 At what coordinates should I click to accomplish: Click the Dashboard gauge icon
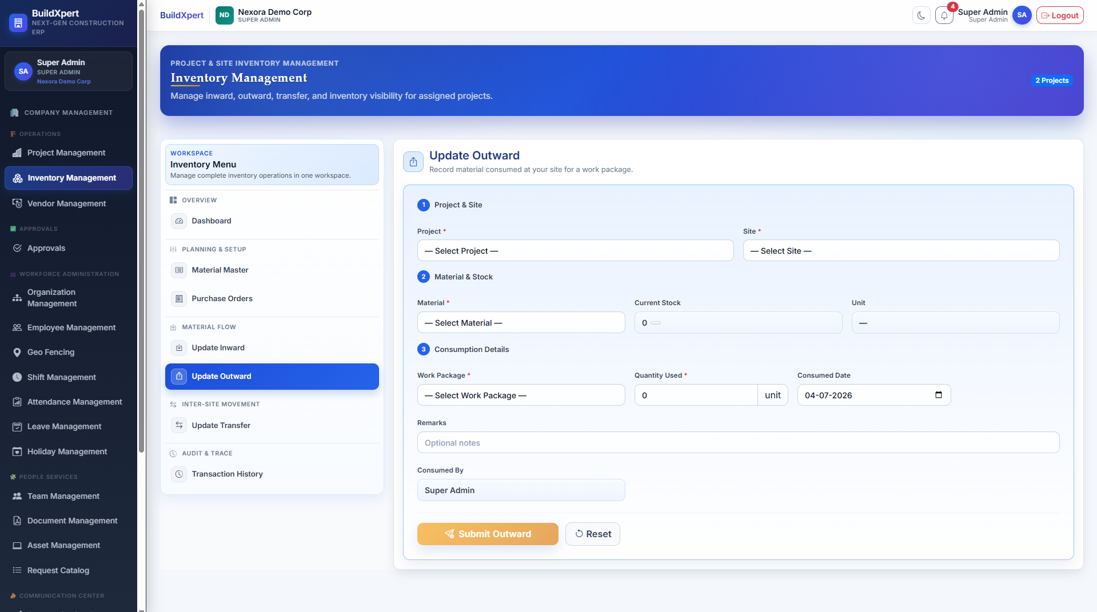tap(179, 221)
